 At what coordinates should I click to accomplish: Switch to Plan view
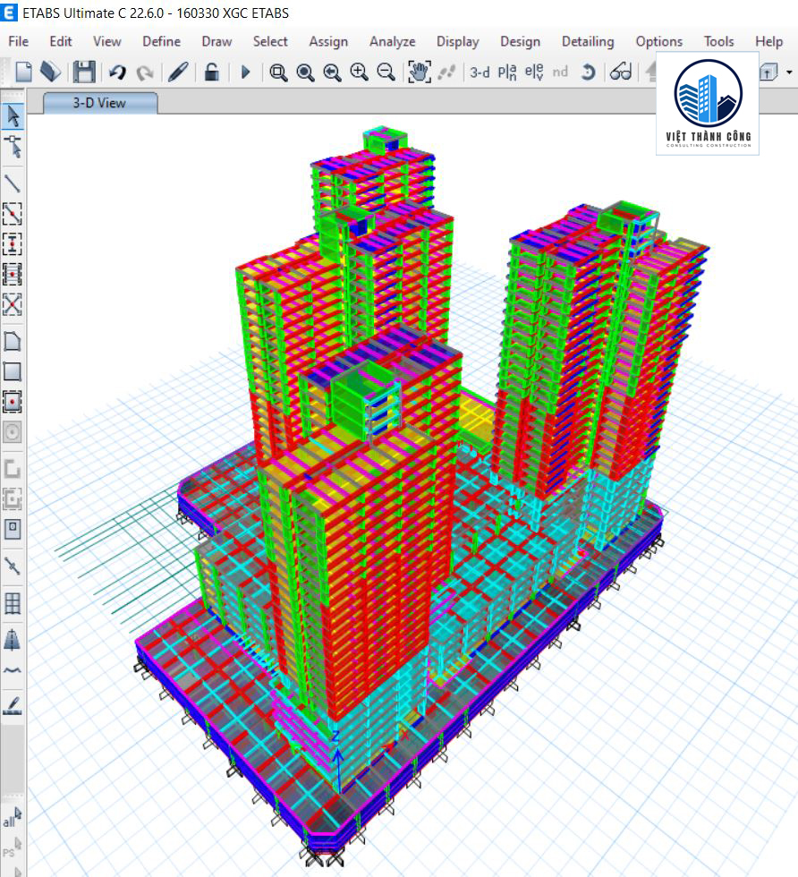(507, 72)
